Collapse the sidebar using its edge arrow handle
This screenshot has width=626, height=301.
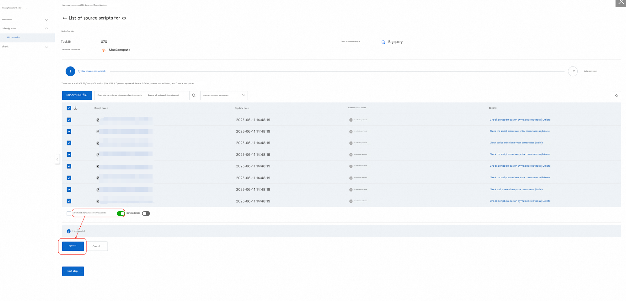click(x=57, y=159)
